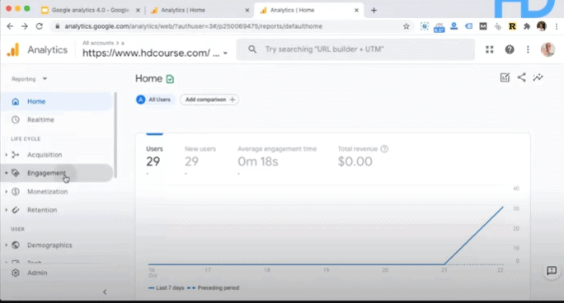Click the green verified icon beside Home
This screenshot has width=564, height=303.
point(170,79)
